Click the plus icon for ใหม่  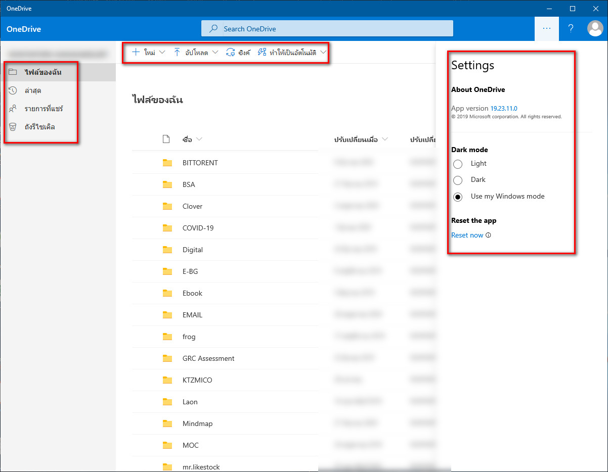(136, 52)
